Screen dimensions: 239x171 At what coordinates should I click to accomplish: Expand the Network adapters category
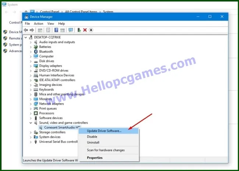tap(31, 104)
